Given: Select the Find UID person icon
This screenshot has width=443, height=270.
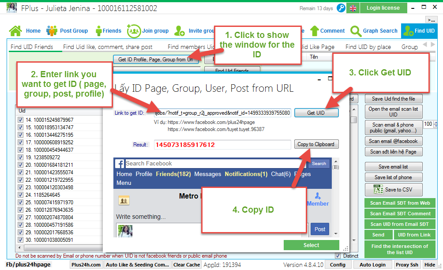Looking at the screenshot, I should [408, 31].
